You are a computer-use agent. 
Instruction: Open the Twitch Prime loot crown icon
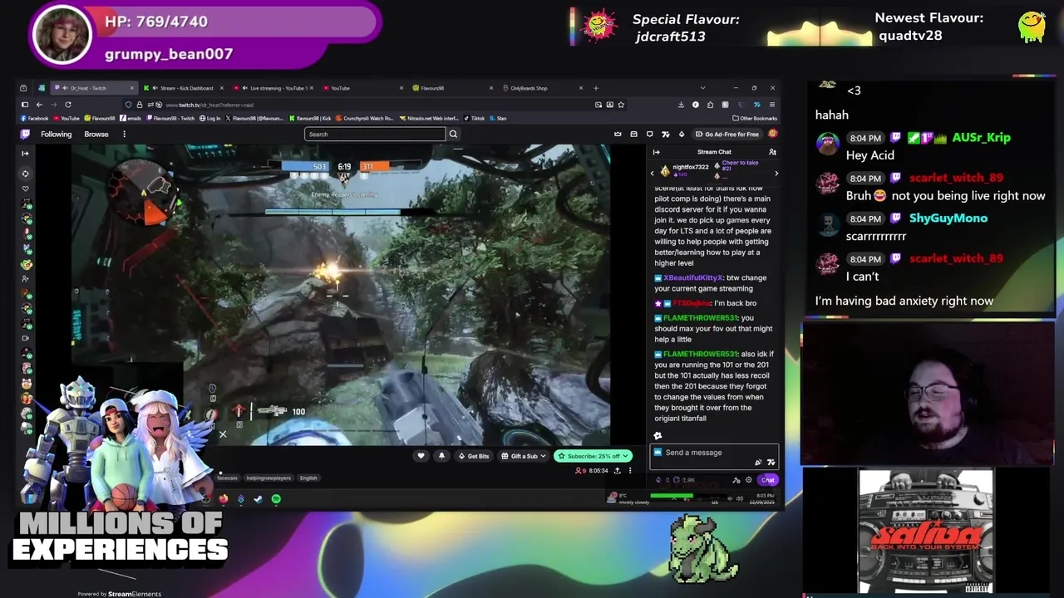pos(618,134)
